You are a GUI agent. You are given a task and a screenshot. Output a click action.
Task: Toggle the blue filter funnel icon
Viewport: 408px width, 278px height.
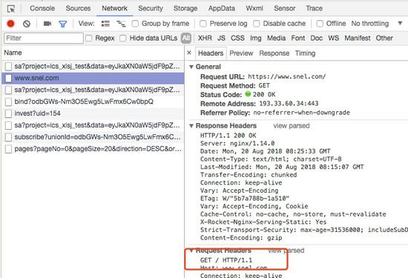[63, 24]
